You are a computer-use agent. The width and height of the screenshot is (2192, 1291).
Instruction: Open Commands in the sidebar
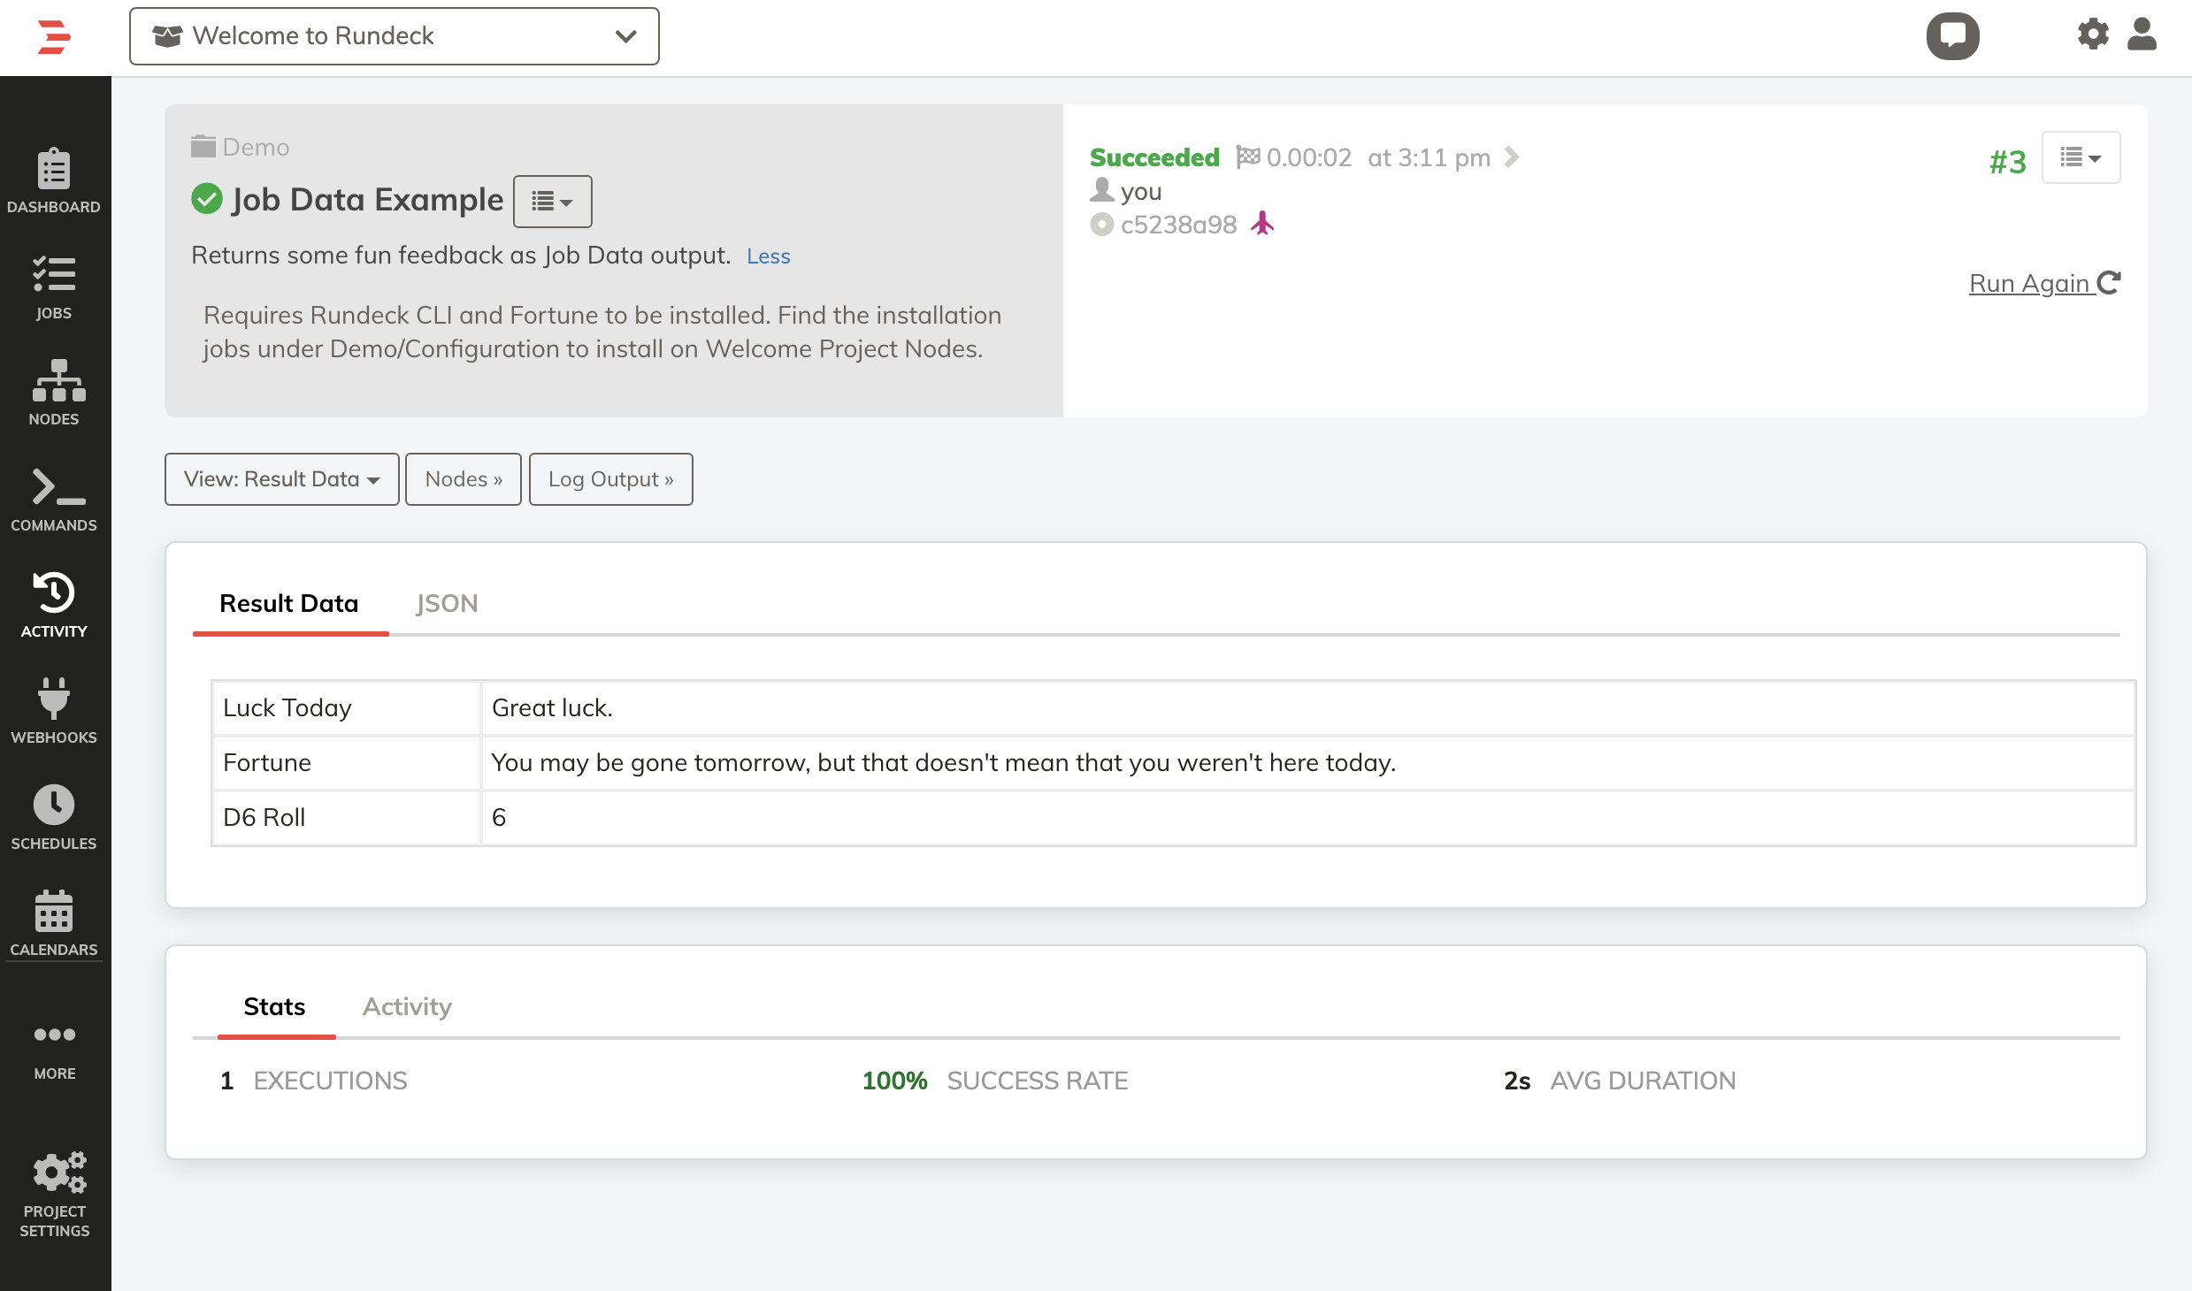pos(54,500)
